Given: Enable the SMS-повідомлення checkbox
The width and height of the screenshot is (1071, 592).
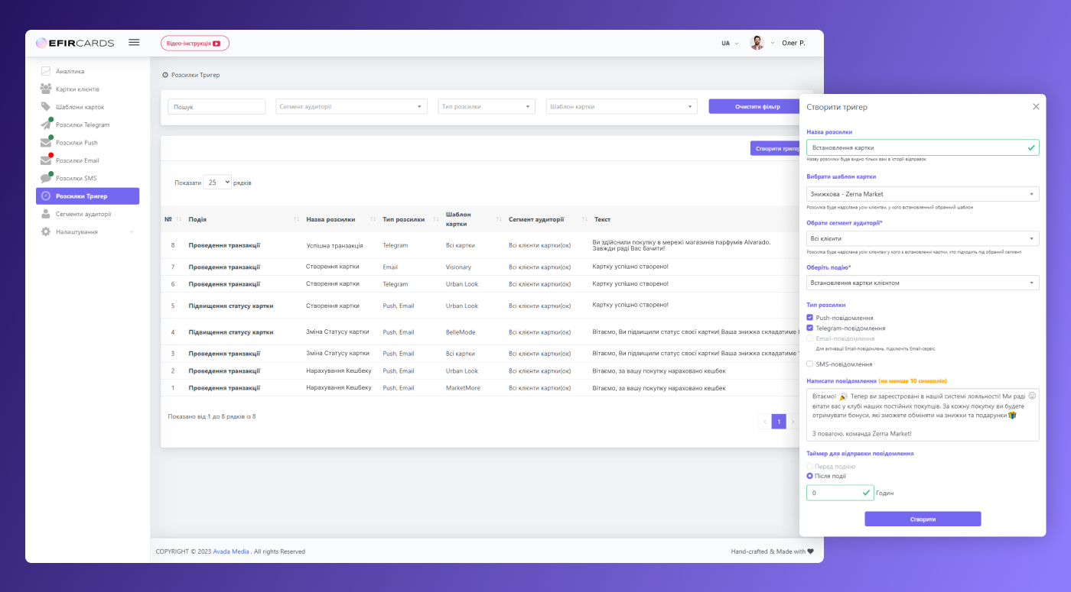Looking at the screenshot, I should tap(810, 364).
